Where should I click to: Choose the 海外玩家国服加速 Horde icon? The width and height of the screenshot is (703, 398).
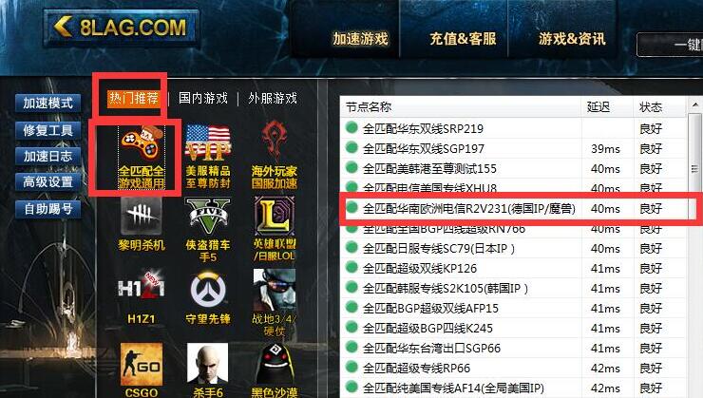(x=275, y=156)
